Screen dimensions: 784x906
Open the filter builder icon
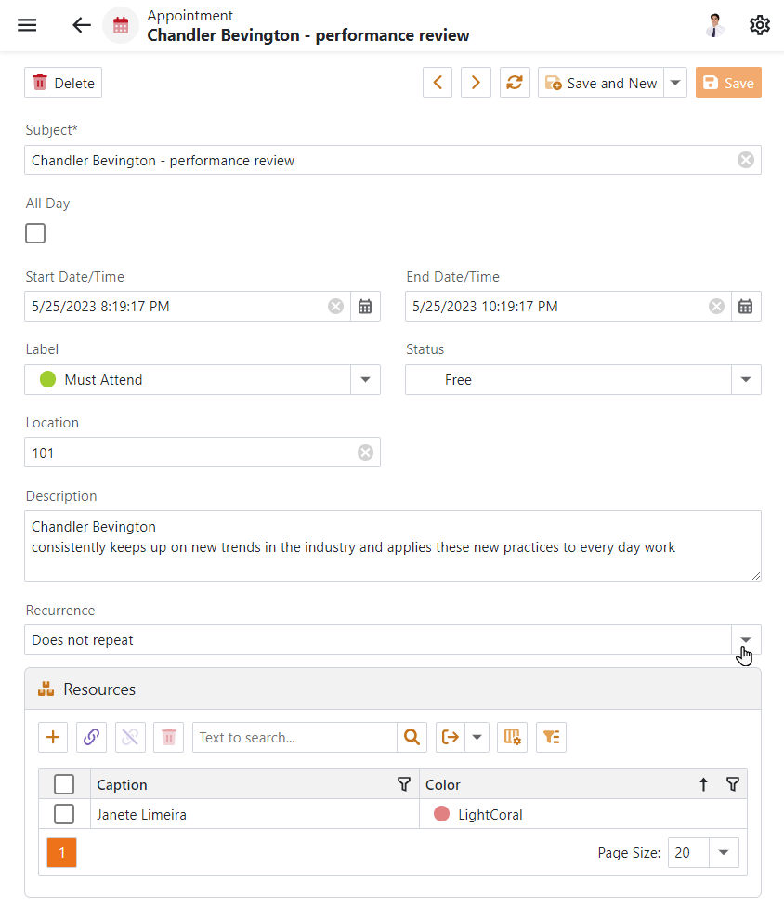point(551,737)
